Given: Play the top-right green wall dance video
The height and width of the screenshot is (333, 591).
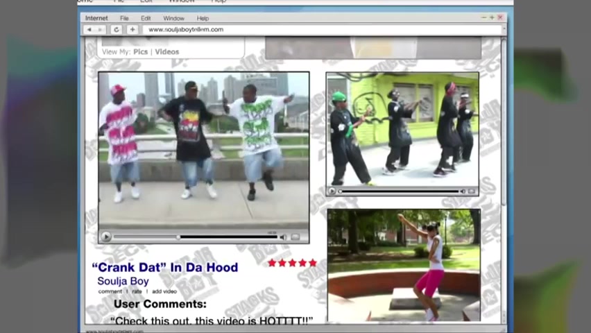Looking at the screenshot, I should [332, 191].
